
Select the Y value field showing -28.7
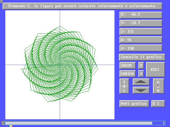point(141,23)
